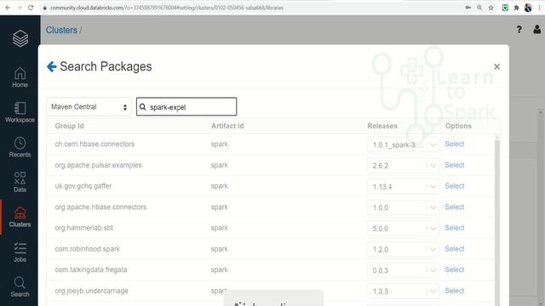
Task: Click the site lock icon in address bar
Action: pos(45,8)
